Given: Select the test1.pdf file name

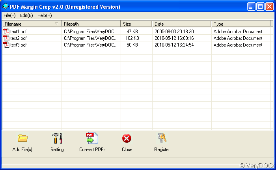Looking at the screenshot, I should (x=18, y=32).
